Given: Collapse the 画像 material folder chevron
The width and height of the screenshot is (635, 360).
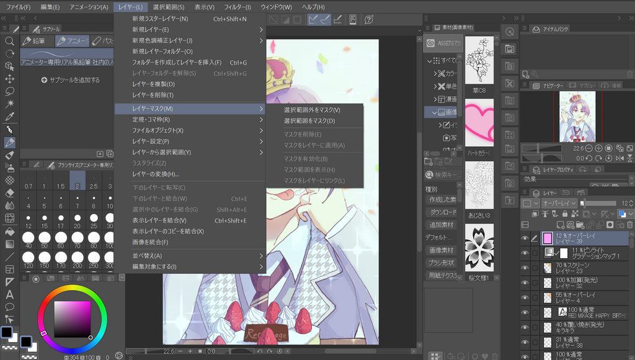Looking at the screenshot, I should point(435,112).
